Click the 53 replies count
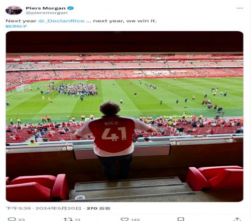Viewport: 251px width, 221px height. [22, 219]
